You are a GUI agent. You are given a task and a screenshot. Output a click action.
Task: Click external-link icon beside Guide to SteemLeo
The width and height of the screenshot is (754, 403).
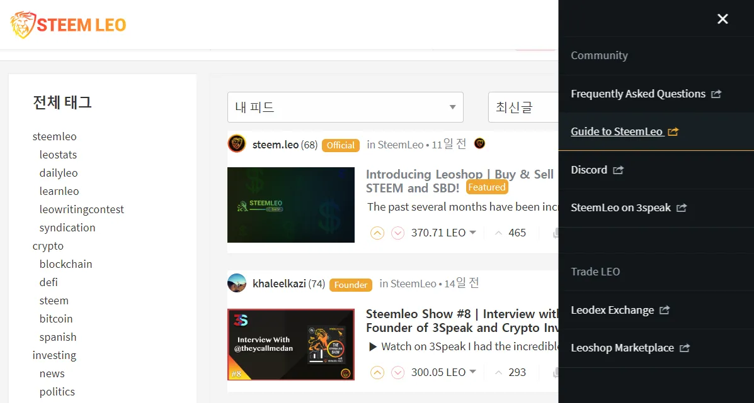click(673, 131)
